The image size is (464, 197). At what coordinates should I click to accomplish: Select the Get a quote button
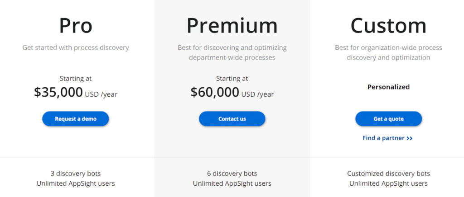388,119
